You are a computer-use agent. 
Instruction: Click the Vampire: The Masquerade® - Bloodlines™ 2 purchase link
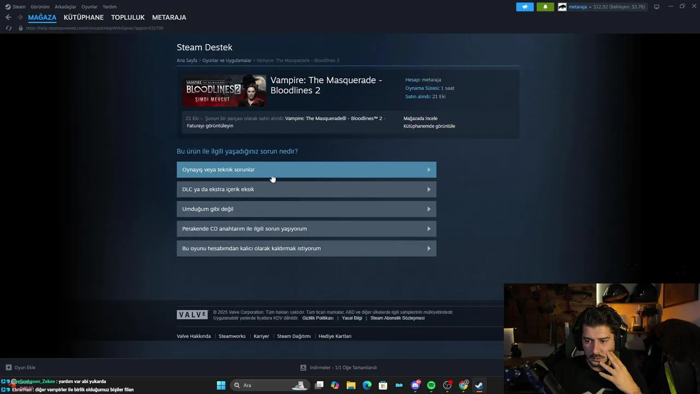coord(335,118)
